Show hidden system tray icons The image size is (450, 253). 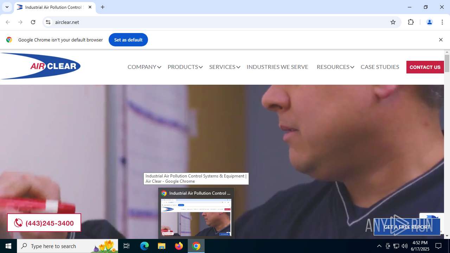(379, 246)
